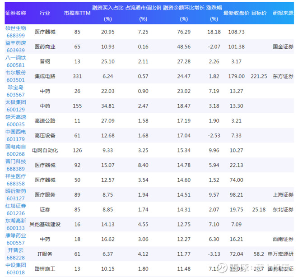
Task: Open the 益丰药房 603939 stock link
Action: tap(15, 46)
